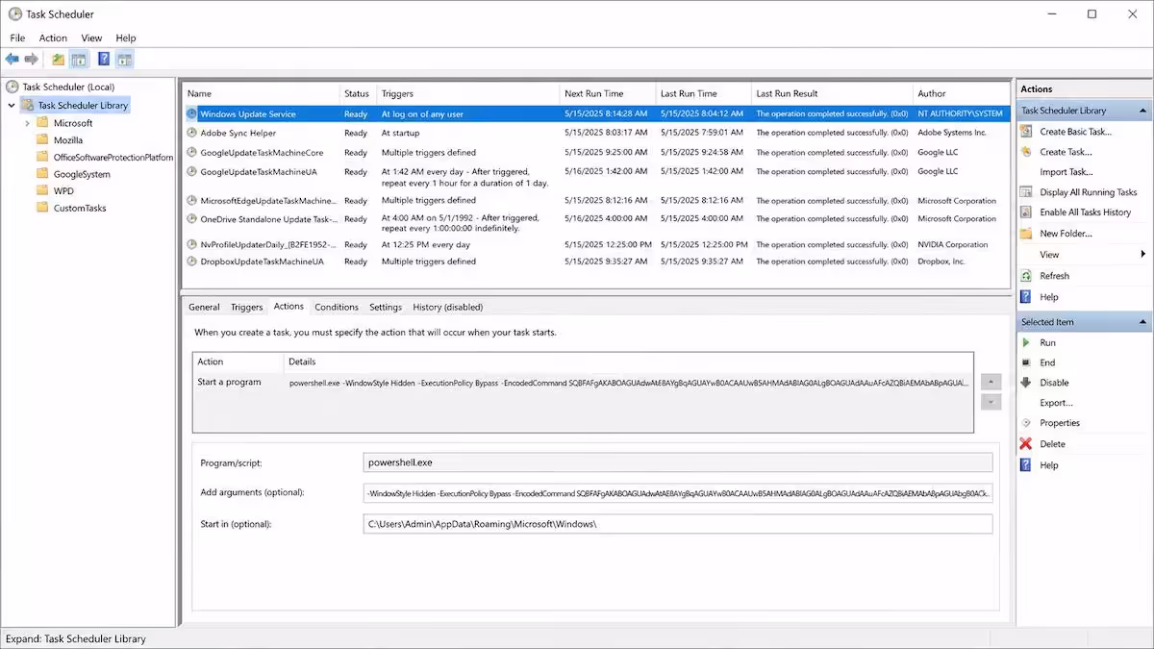Click the WPD folder icon
Image resolution: width=1154 pixels, height=649 pixels.
(x=42, y=191)
